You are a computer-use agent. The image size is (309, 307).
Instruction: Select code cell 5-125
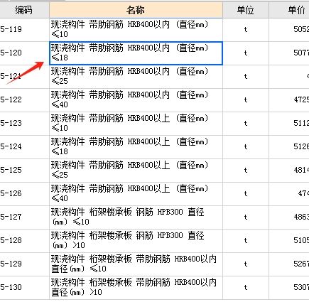pos(24,171)
